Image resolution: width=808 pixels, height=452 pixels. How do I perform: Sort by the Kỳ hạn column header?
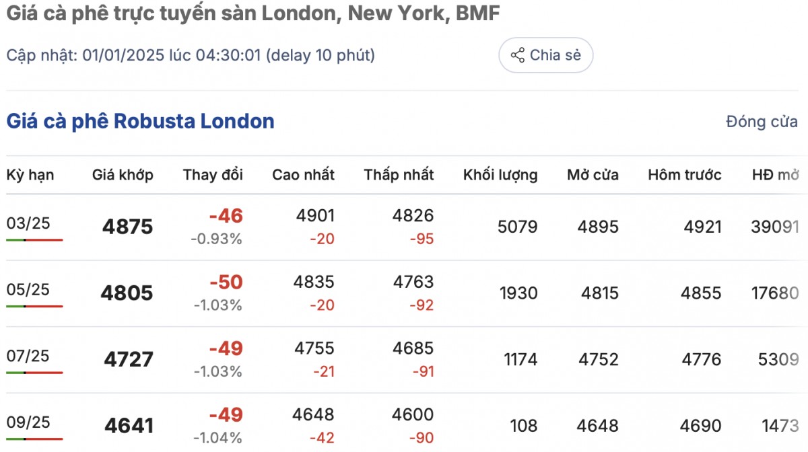click(30, 176)
